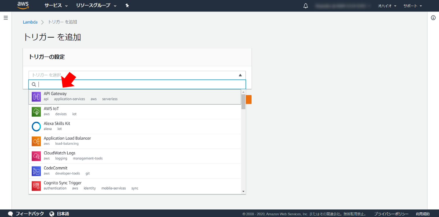
Task: Choose the API Gateway option text
Action: tap(55, 94)
